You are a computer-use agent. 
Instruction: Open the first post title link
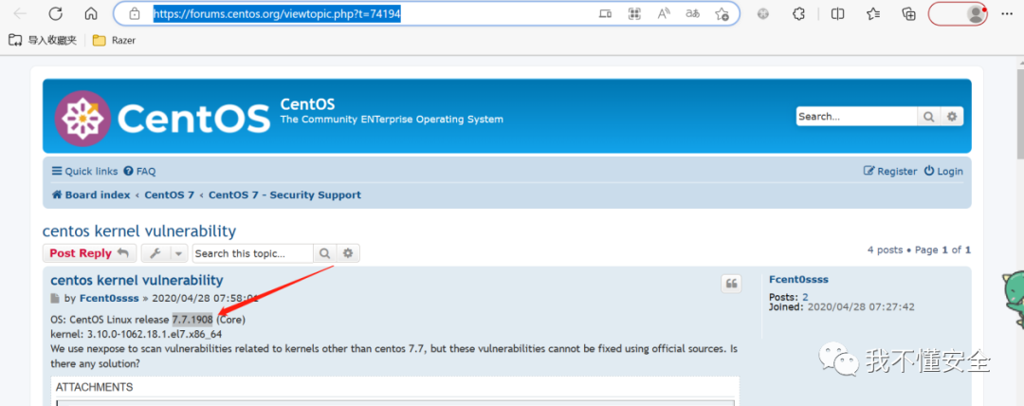137,281
